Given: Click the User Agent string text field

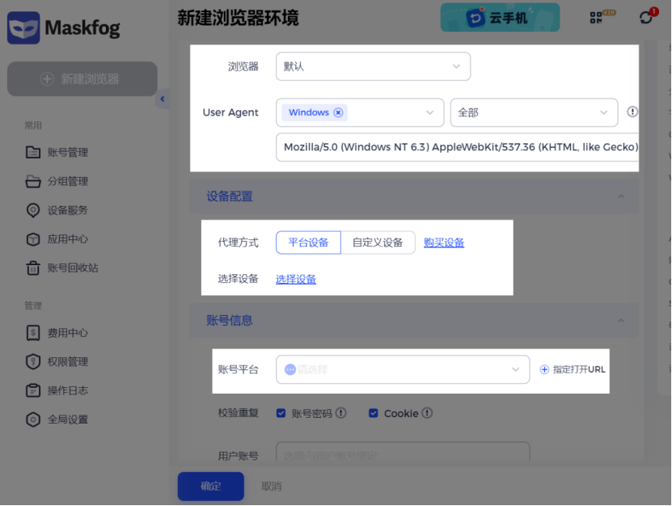Looking at the screenshot, I should [457, 147].
